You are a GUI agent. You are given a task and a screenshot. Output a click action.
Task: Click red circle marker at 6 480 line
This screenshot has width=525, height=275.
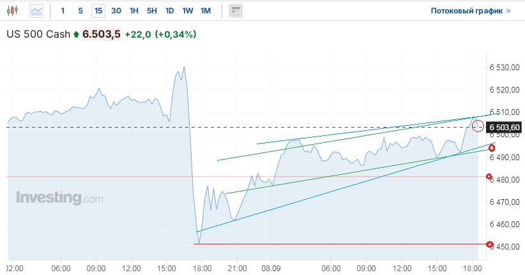tap(489, 177)
